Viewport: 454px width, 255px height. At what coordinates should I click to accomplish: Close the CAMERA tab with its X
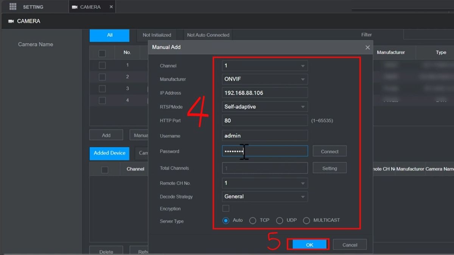(111, 7)
